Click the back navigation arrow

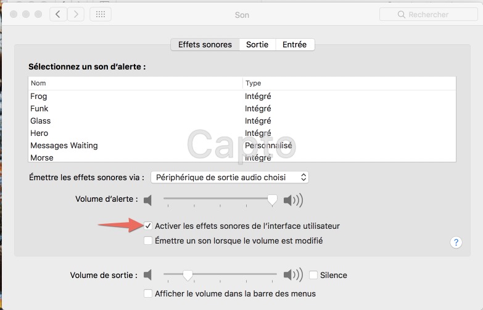click(58, 14)
